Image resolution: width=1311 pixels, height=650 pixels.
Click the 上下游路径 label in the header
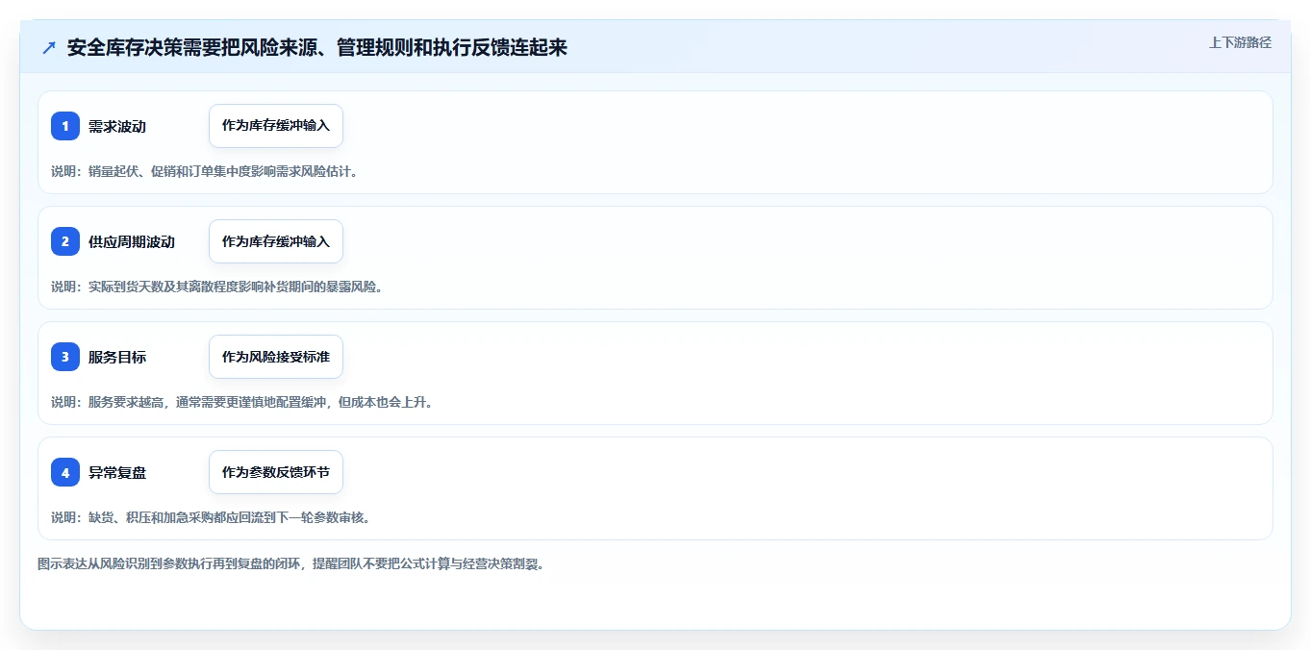1240,42
